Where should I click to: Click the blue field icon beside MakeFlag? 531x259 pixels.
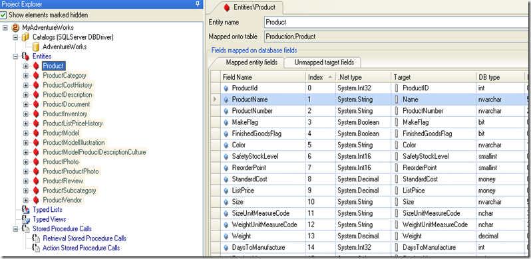point(226,122)
